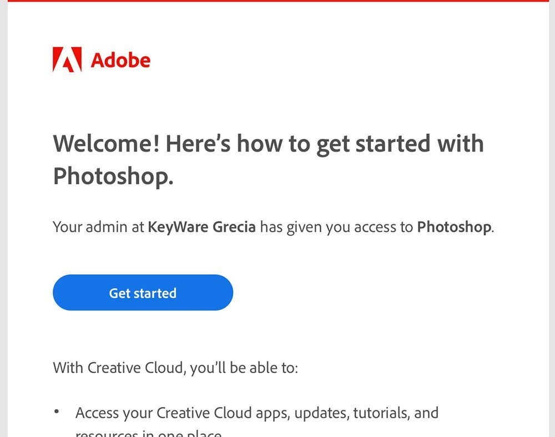This screenshot has height=437, width=555.
Task: Click the gray margin left of the email
Action: click(3, 219)
